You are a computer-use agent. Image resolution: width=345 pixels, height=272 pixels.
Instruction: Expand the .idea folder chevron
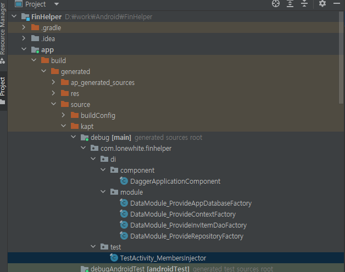coord(24,38)
